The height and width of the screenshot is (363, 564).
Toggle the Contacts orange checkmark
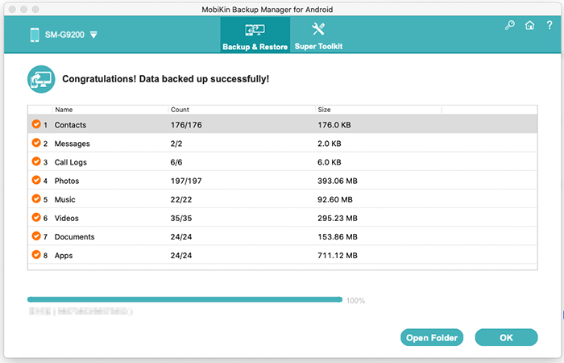pyautogui.click(x=36, y=124)
